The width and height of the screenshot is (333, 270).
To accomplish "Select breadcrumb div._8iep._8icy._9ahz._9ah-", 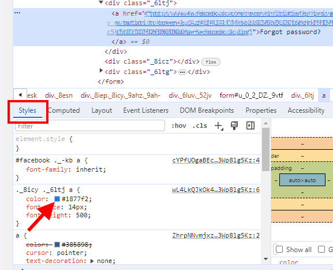I will point(121,95).
